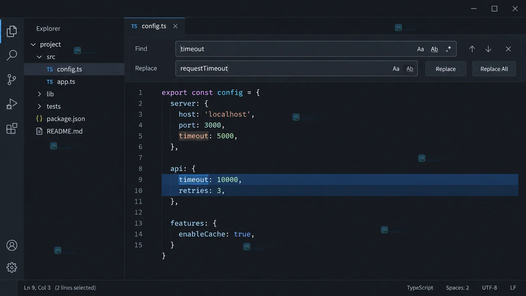Screen dimensions: 526x296
Task: Go to next match arrow
Action: click(488, 49)
